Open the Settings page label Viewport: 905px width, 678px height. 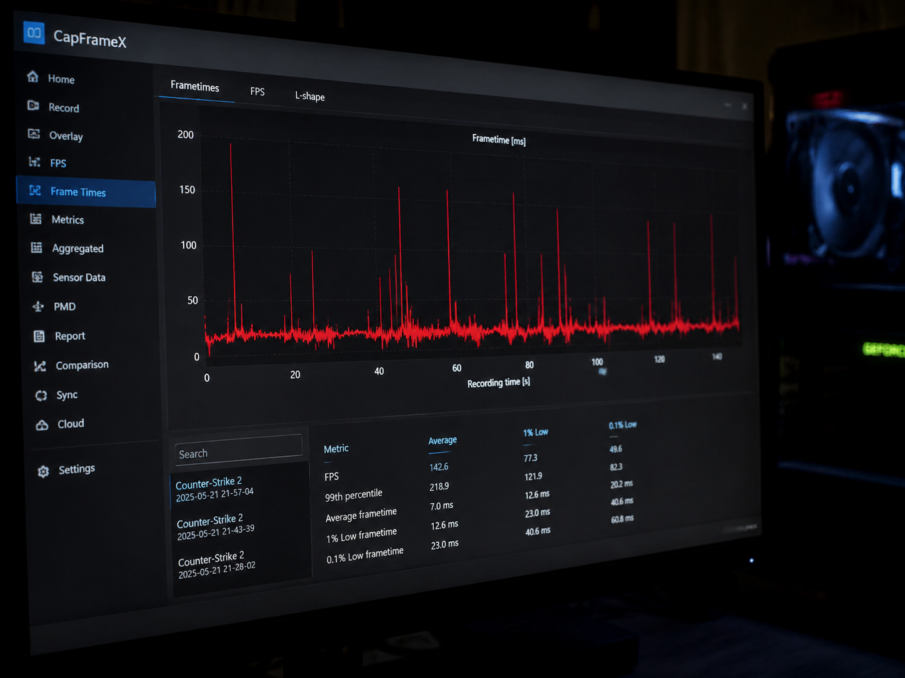[77, 469]
